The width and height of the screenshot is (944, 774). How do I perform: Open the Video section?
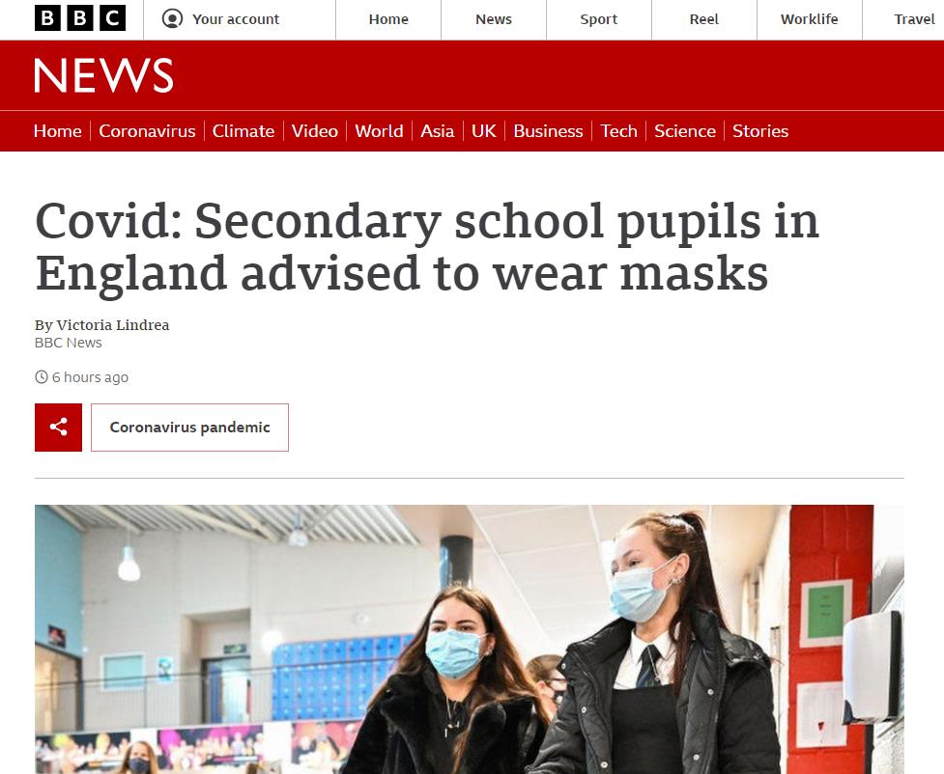pos(314,131)
